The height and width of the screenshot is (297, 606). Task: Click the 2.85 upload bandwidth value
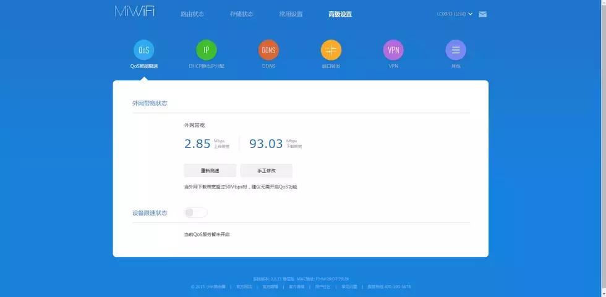pyautogui.click(x=197, y=144)
